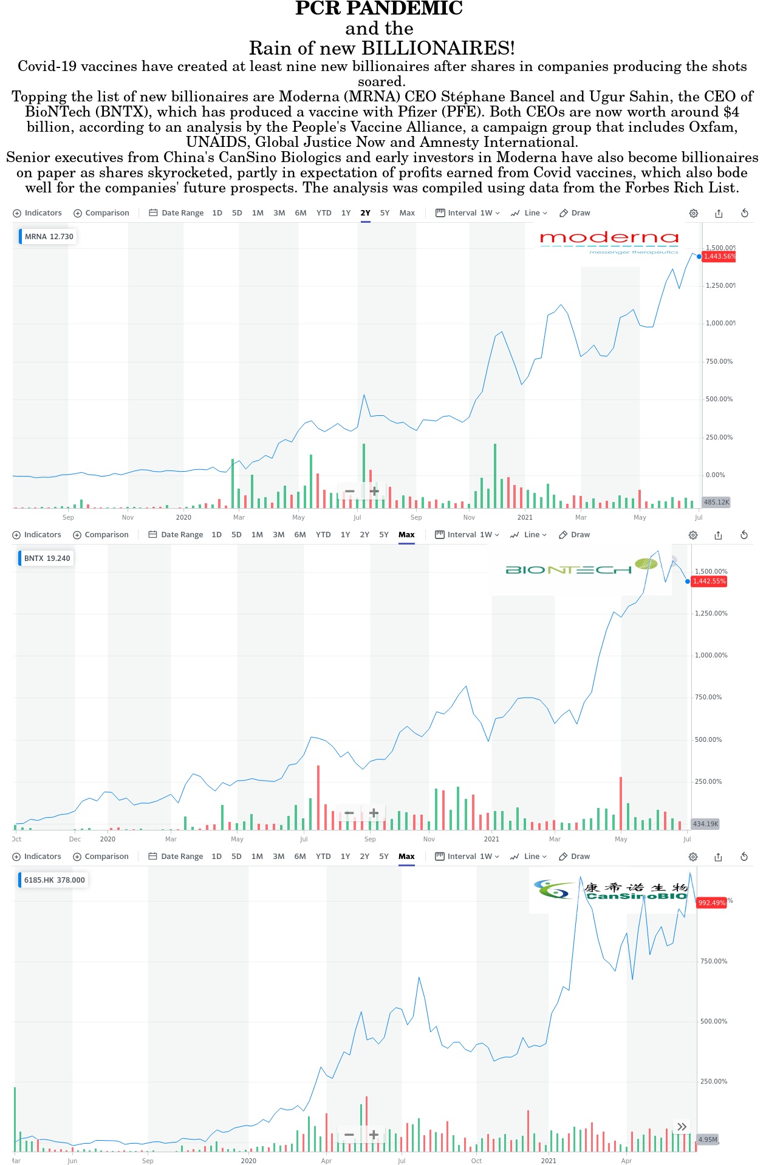Select 1Y range on BNTX chart

[x=345, y=535]
